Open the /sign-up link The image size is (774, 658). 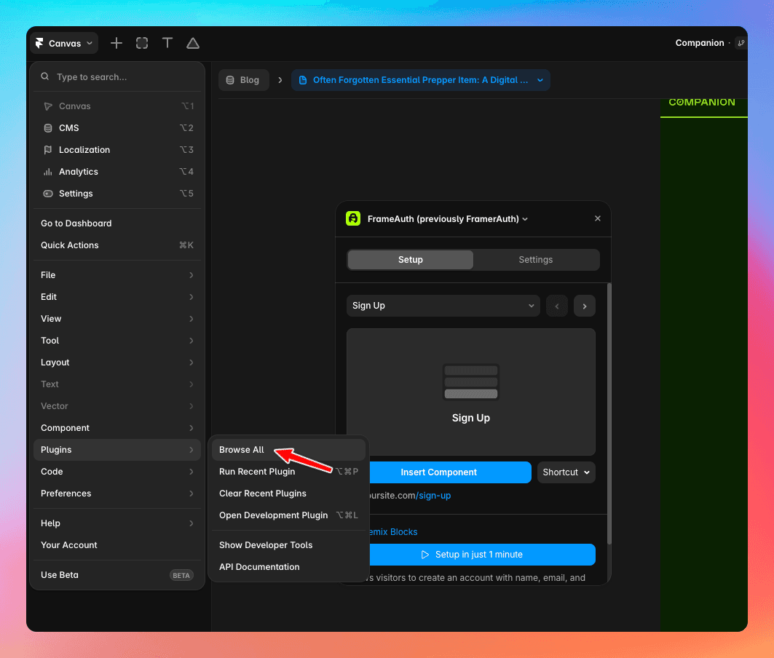coord(433,495)
